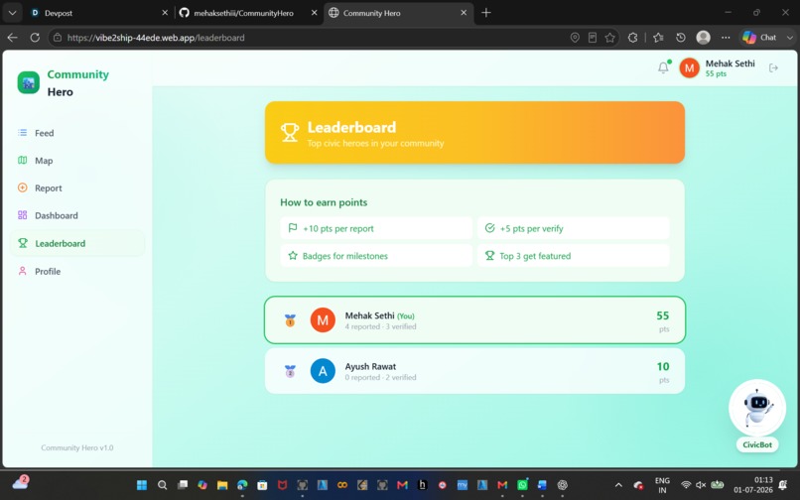800x500 pixels.
Task: Open the browser extensions puzzle icon
Action: click(x=632, y=38)
